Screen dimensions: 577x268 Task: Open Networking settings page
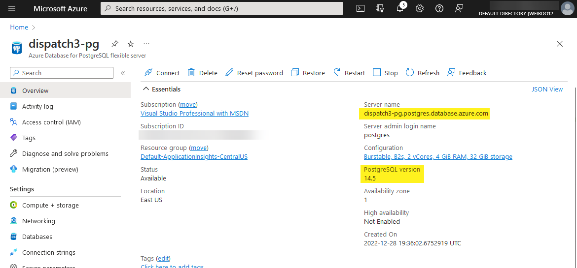click(38, 221)
